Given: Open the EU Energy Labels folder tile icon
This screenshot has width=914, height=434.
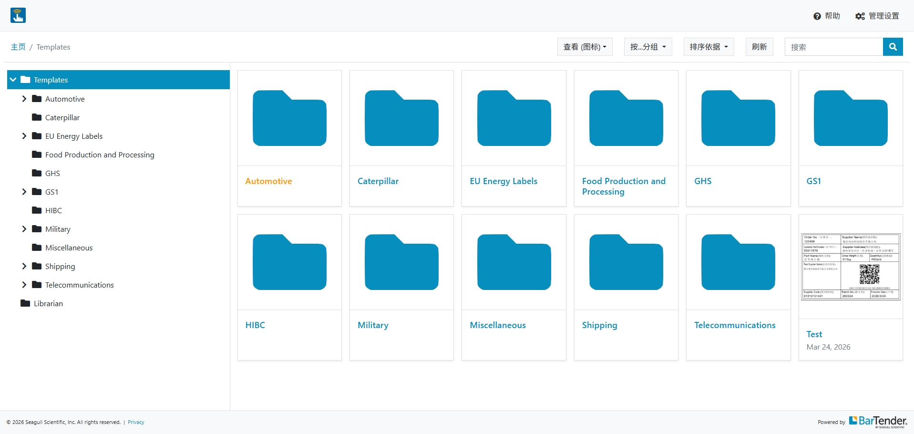Looking at the screenshot, I should [x=514, y=118].
